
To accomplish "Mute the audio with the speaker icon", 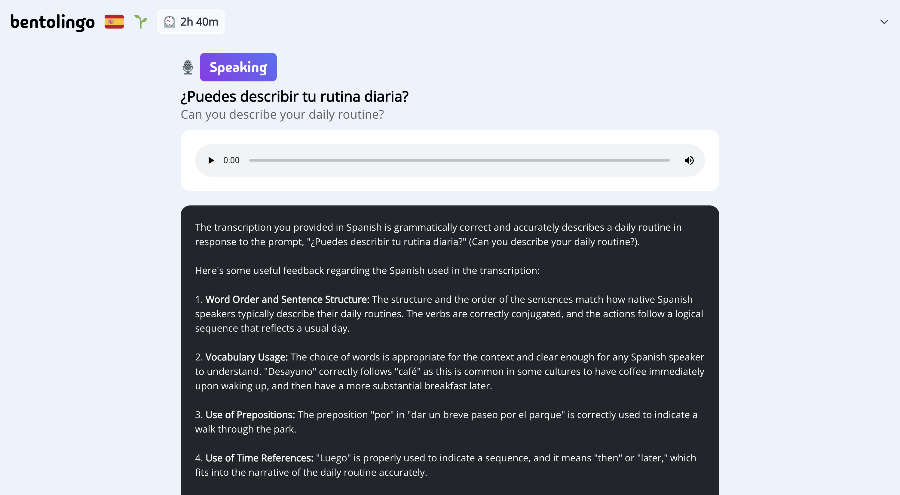I will tap(689, 161).
